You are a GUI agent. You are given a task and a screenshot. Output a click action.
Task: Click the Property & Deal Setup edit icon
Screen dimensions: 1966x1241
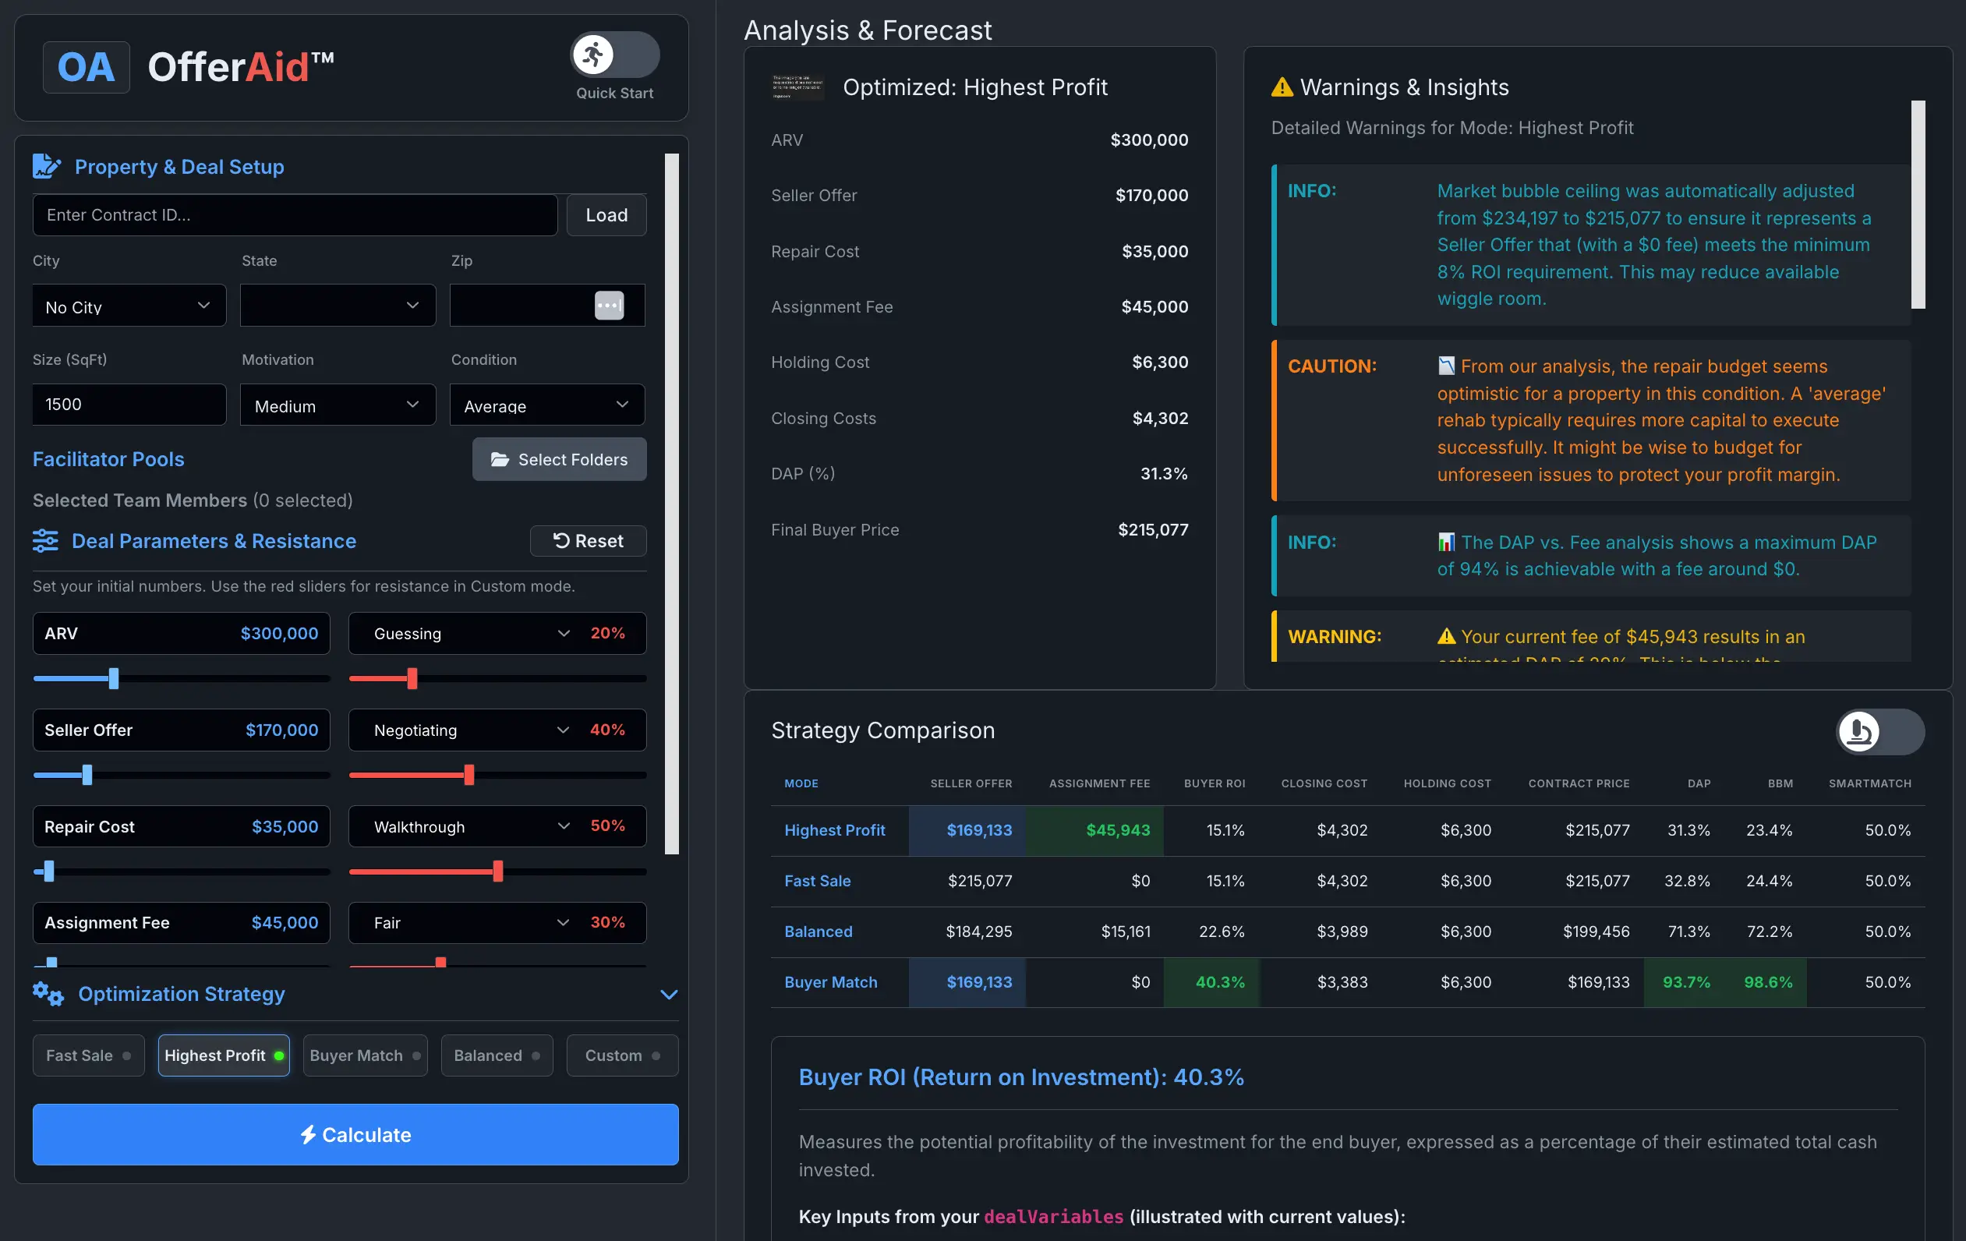47,166
